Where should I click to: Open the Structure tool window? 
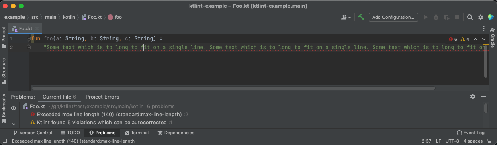point(4,71)
